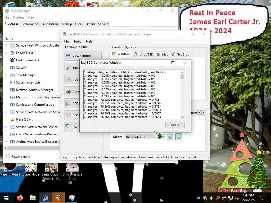Open EasyBCD Tools menu
The width and height of the screenshot is (271, 203).
(x=77, y=41)
